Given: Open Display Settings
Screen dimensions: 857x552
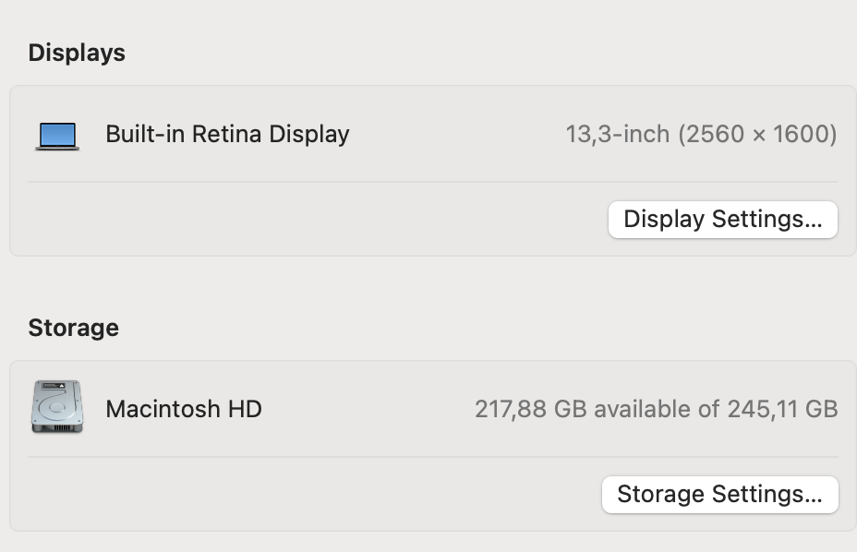Looking at the screenshot, I should 722,220.
